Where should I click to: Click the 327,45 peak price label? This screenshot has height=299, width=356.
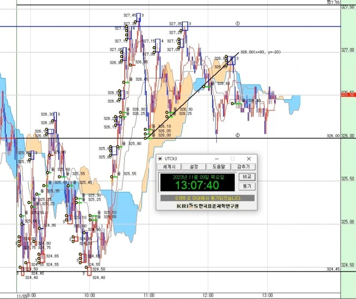coord(130,15)
